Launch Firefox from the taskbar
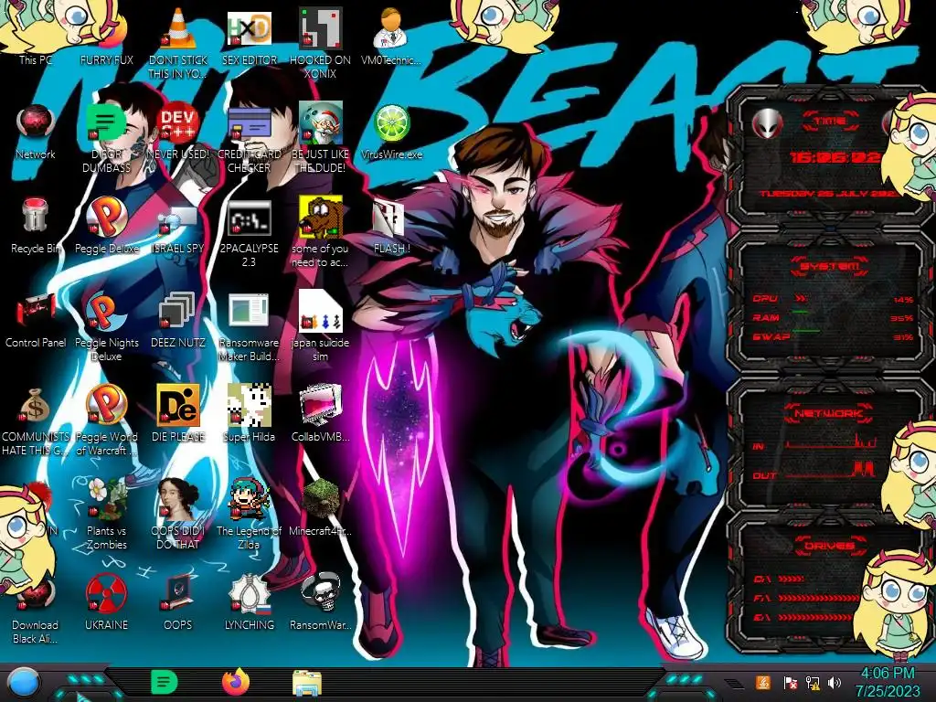 (235, 682)
